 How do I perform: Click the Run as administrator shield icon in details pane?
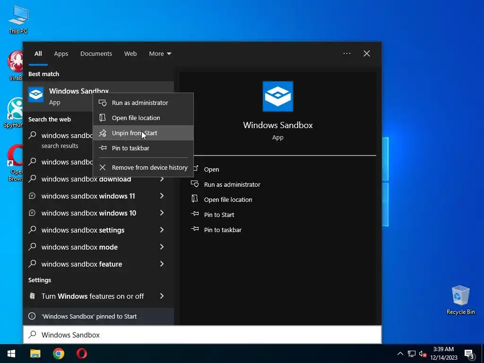point(195,184)
